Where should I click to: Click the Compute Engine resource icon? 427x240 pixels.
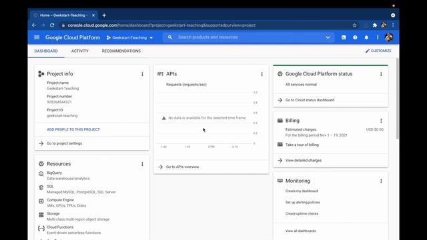[41, 201]
